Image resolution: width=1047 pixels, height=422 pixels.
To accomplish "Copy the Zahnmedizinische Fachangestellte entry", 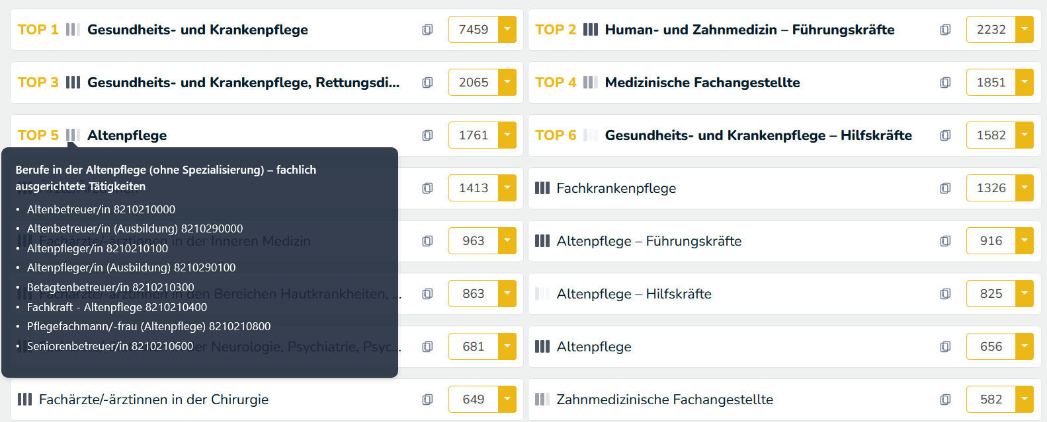I will (945, 400).
